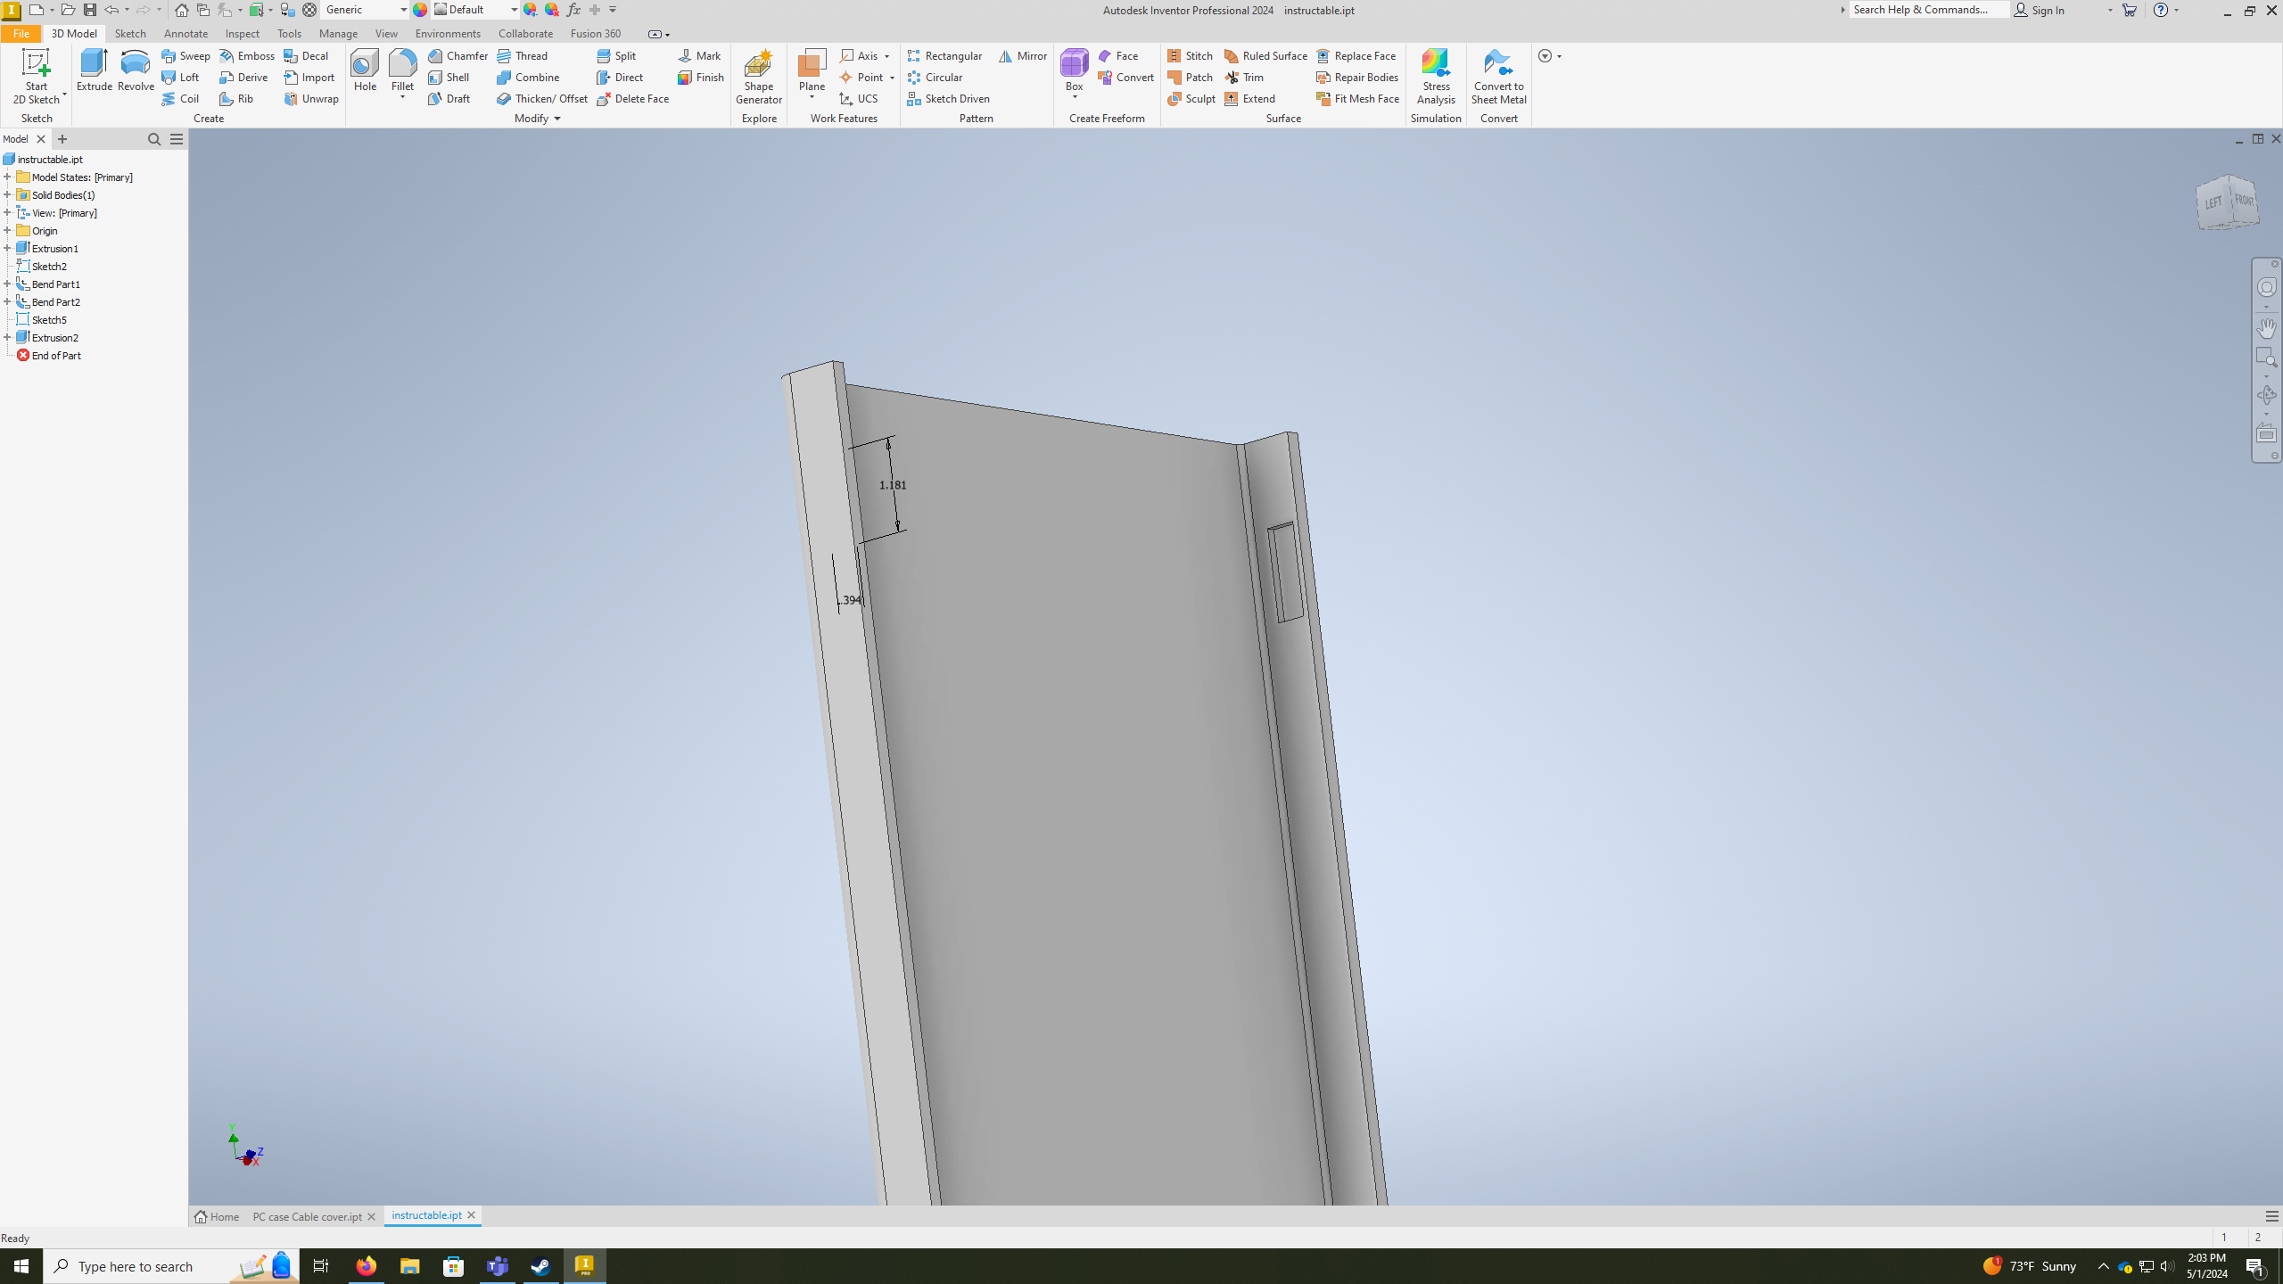Select the Stitch surface tool

pyautogui.click(x=1191, y=55)
